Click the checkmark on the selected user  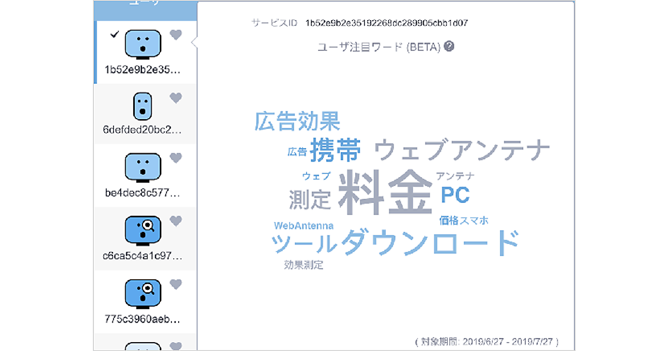[x=115, y=34]
